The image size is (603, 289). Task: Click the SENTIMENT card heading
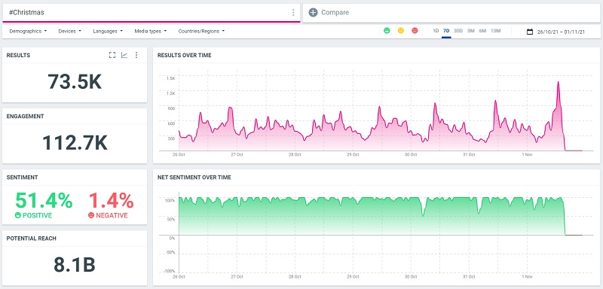(x=22, y=178)
